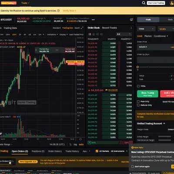Switch to the Tools tab
The height and width of the screenshot is (174, 174).
170,20
